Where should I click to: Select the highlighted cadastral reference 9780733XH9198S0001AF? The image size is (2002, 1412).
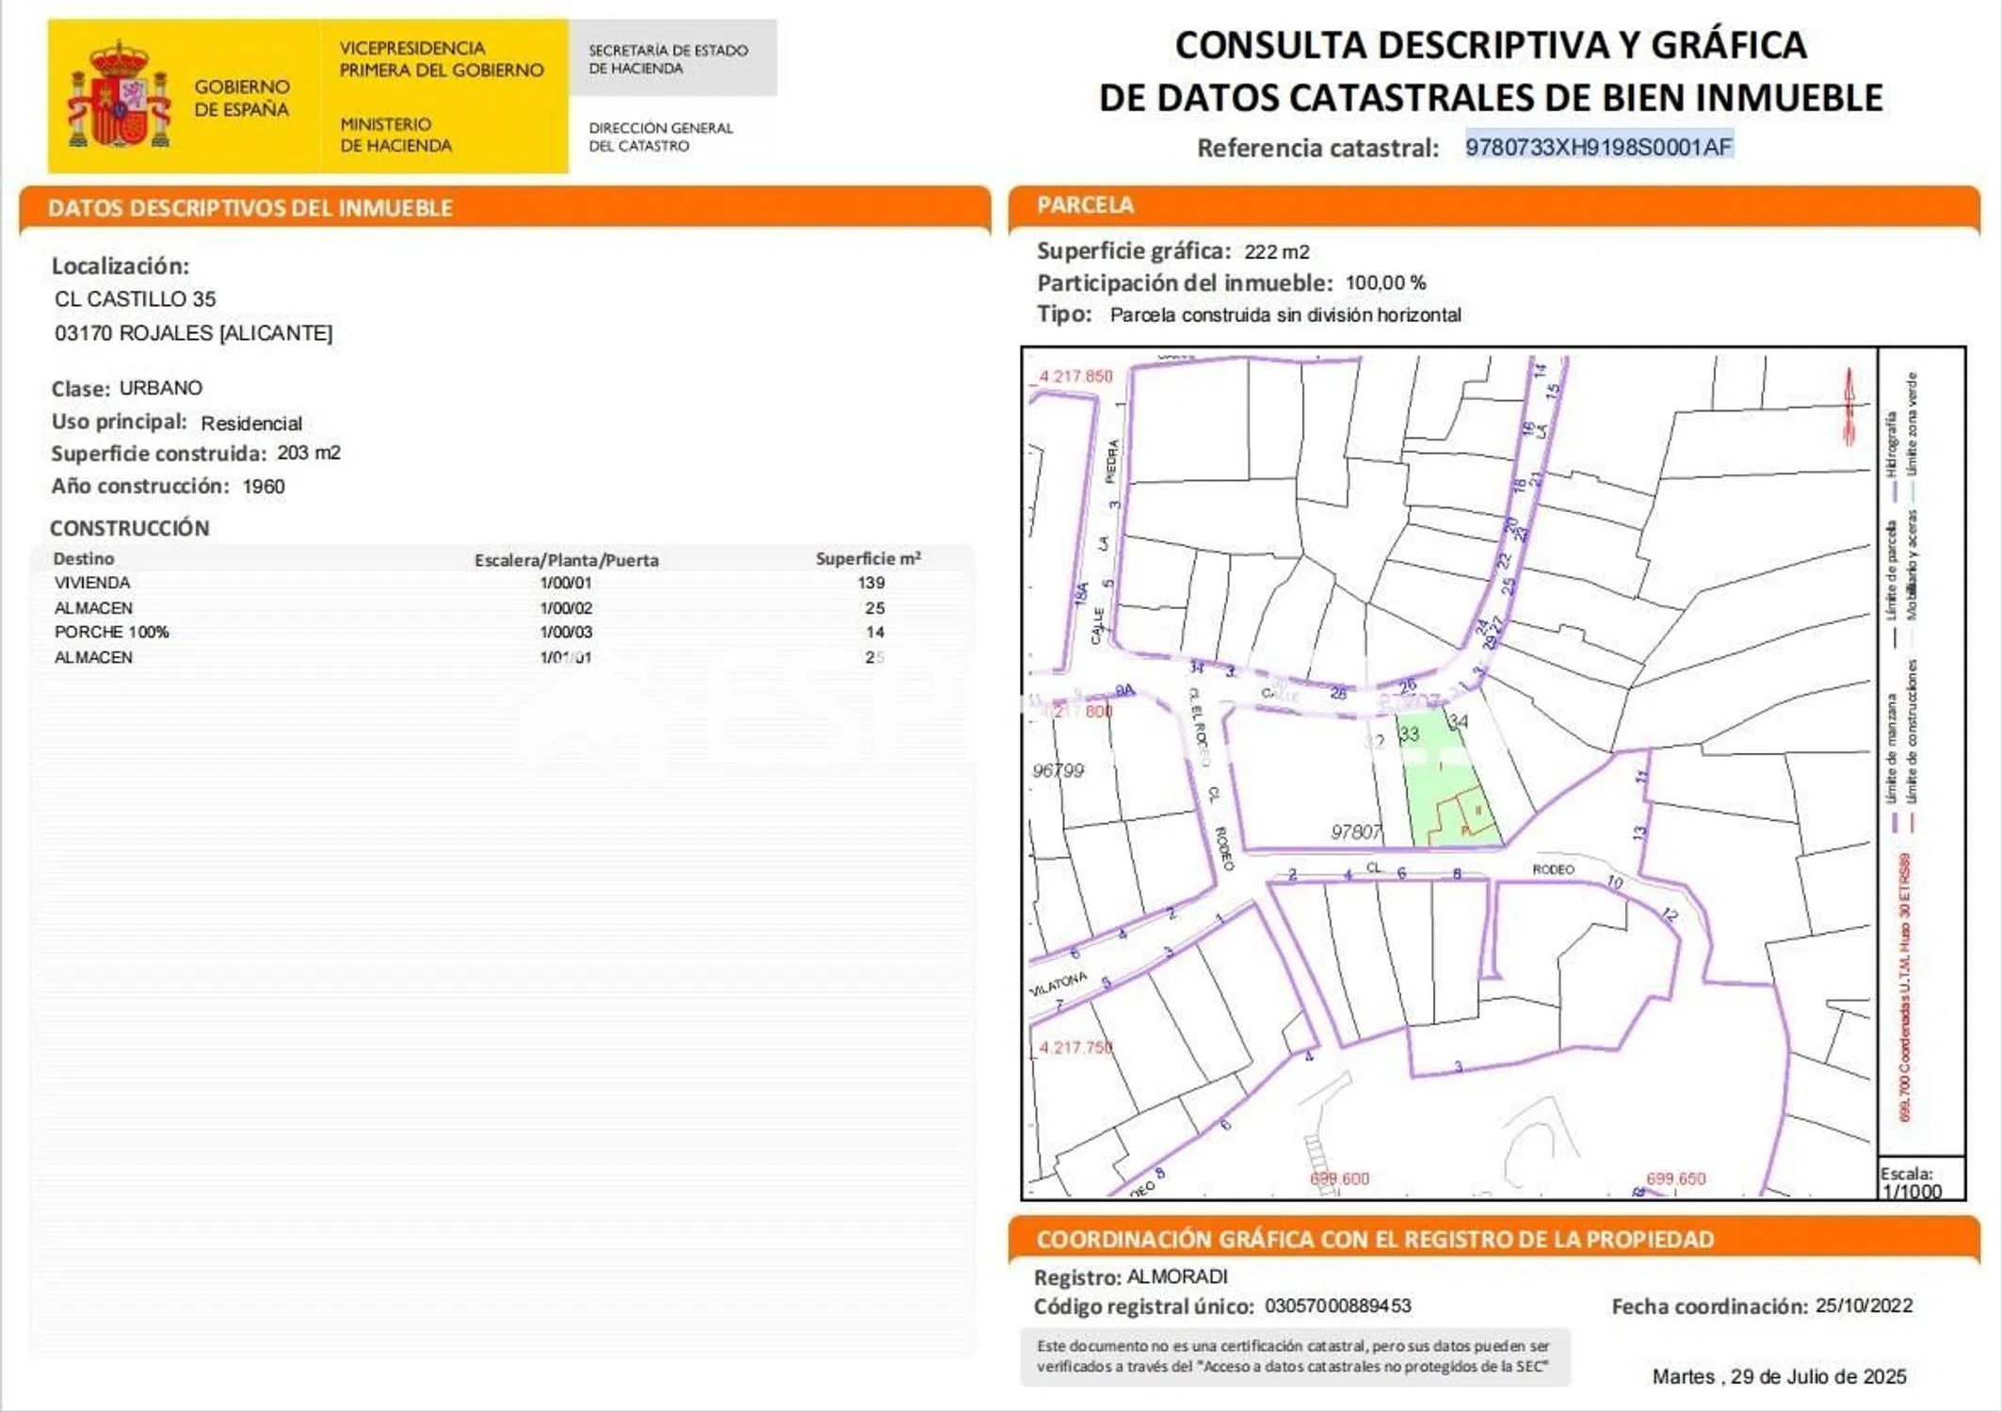click(1598, 147)
